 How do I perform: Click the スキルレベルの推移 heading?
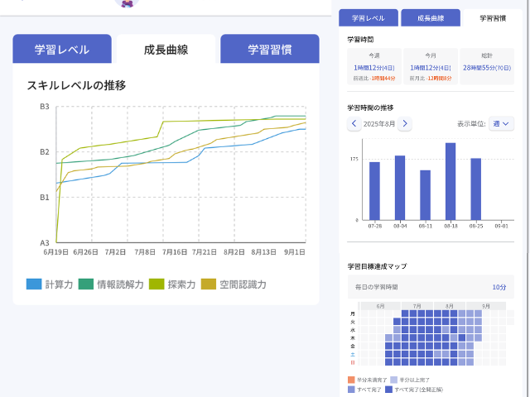[x=76, y=85]
